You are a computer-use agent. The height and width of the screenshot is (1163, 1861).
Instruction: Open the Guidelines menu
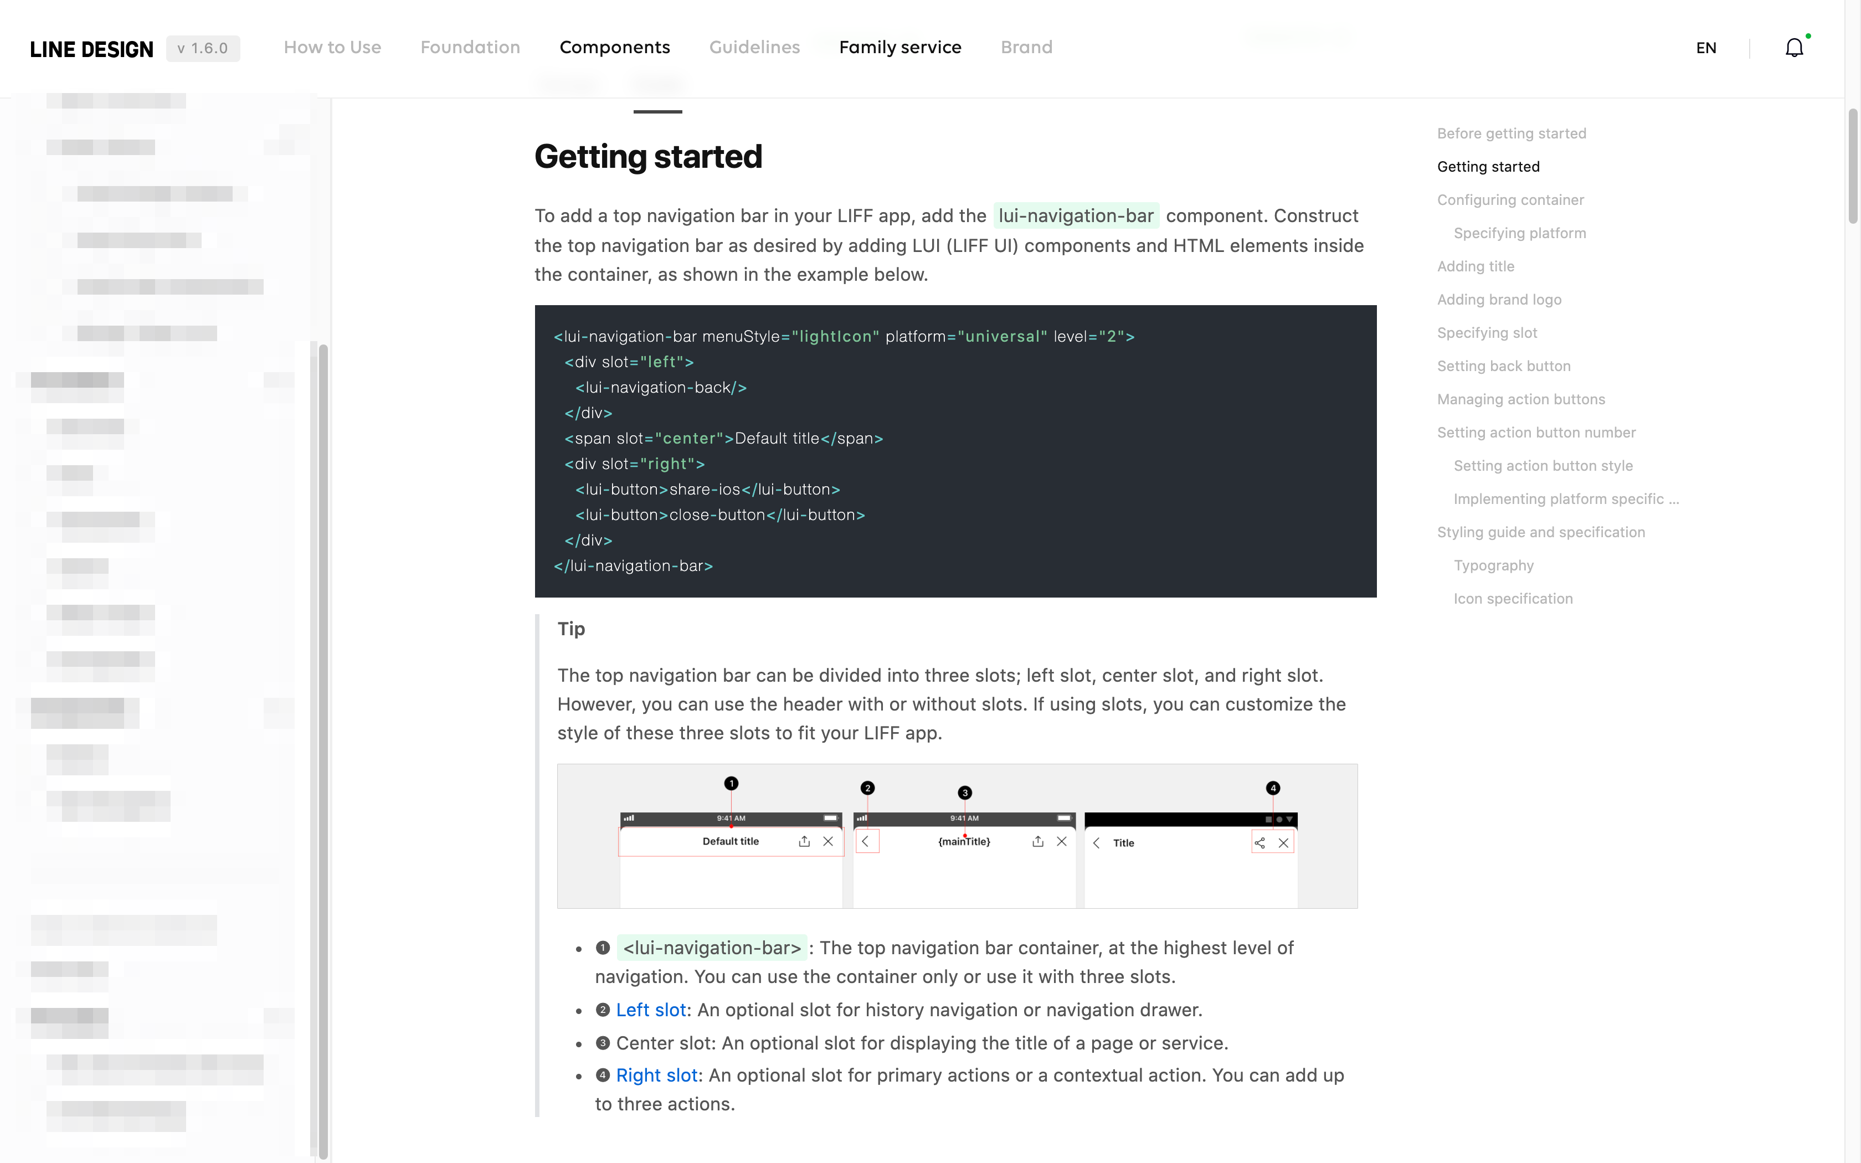pos(754,48)
